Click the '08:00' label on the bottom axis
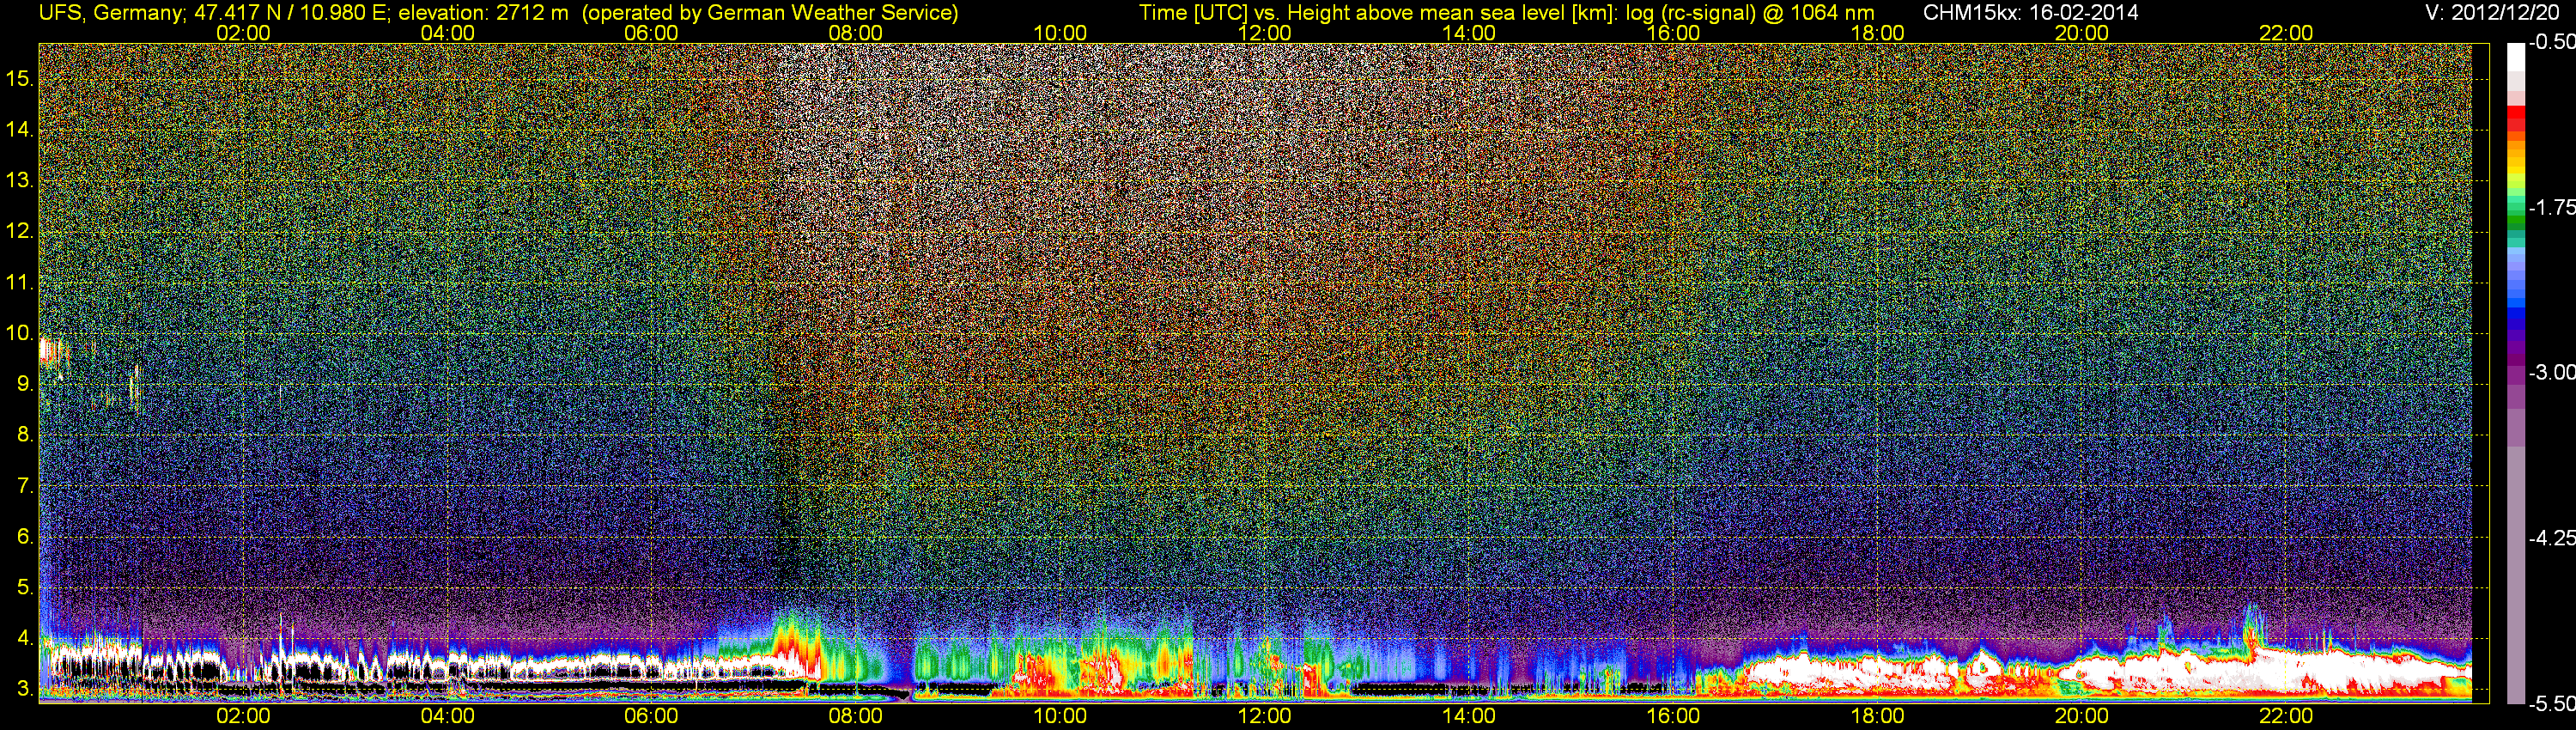Image resolution: width=2576 pixels, height=730 pixels. [x=856, y=716]
